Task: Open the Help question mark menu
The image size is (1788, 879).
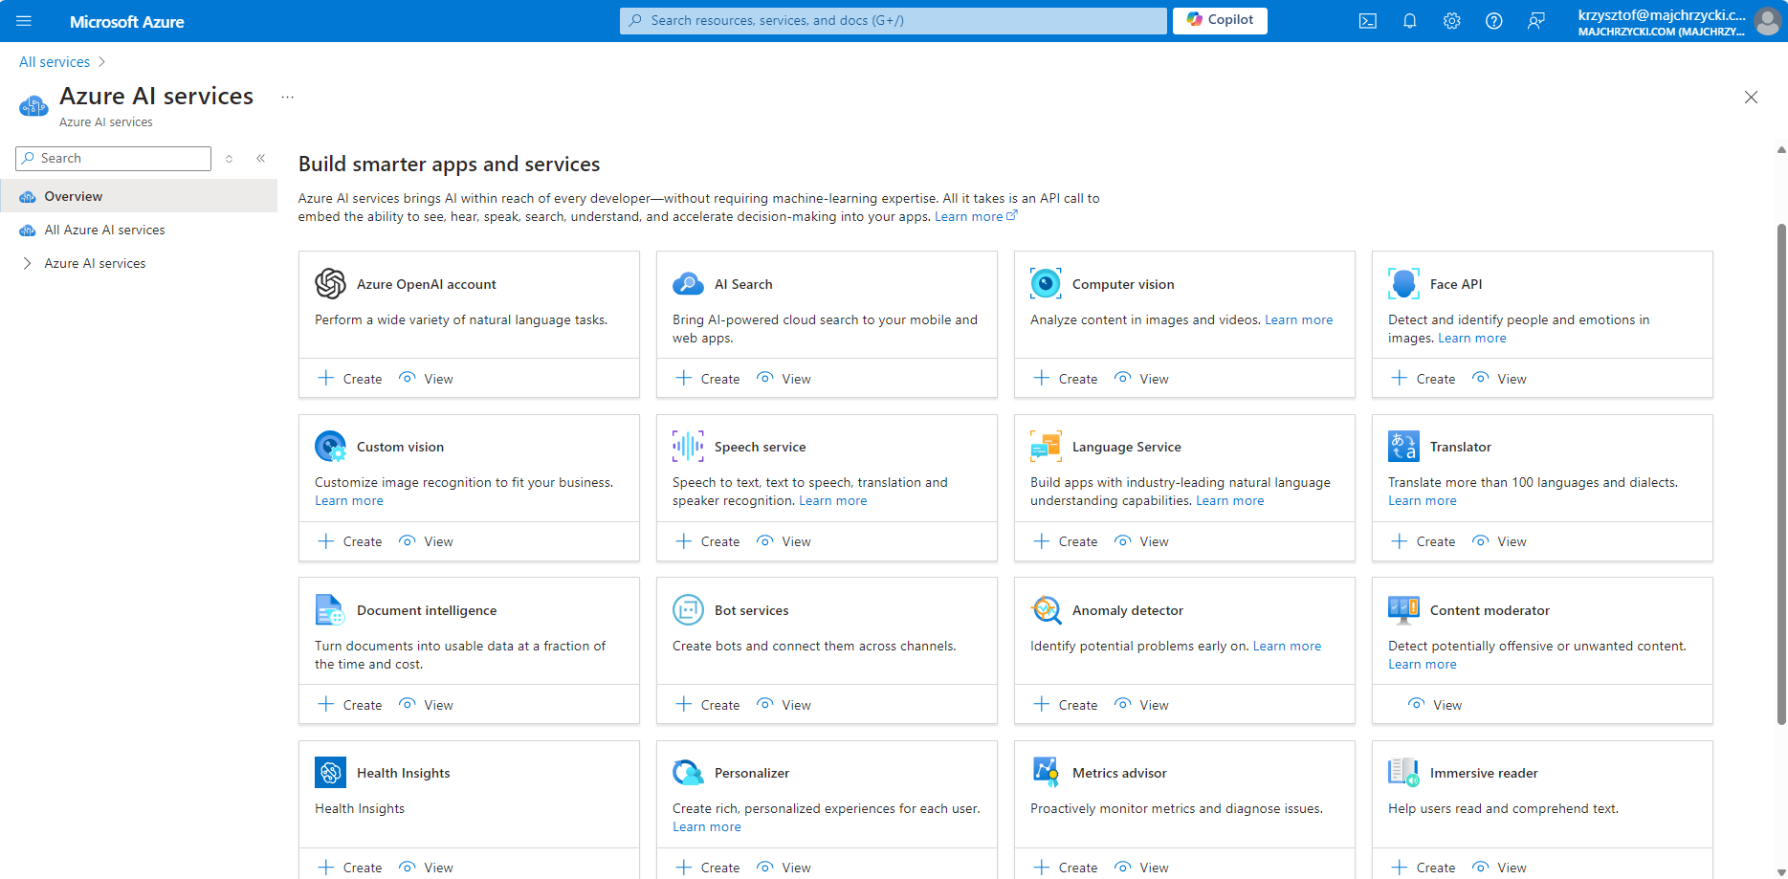Action: (1494, 21)
